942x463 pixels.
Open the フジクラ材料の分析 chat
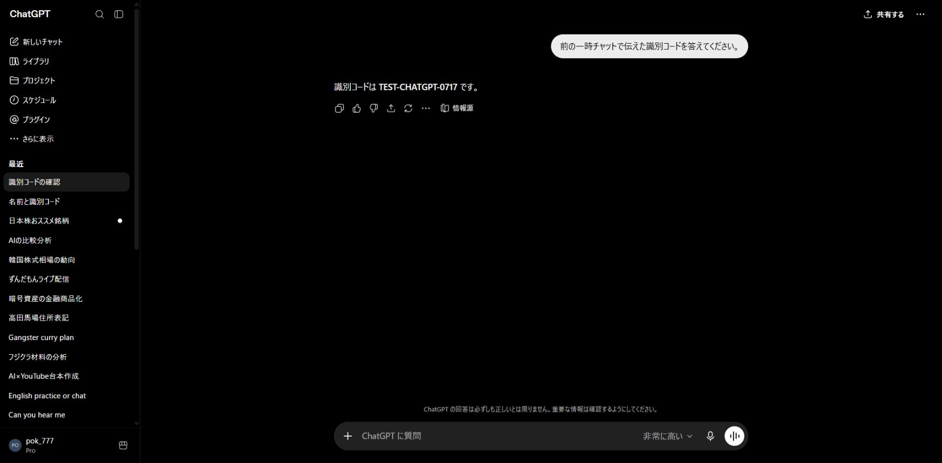(66, 357)
